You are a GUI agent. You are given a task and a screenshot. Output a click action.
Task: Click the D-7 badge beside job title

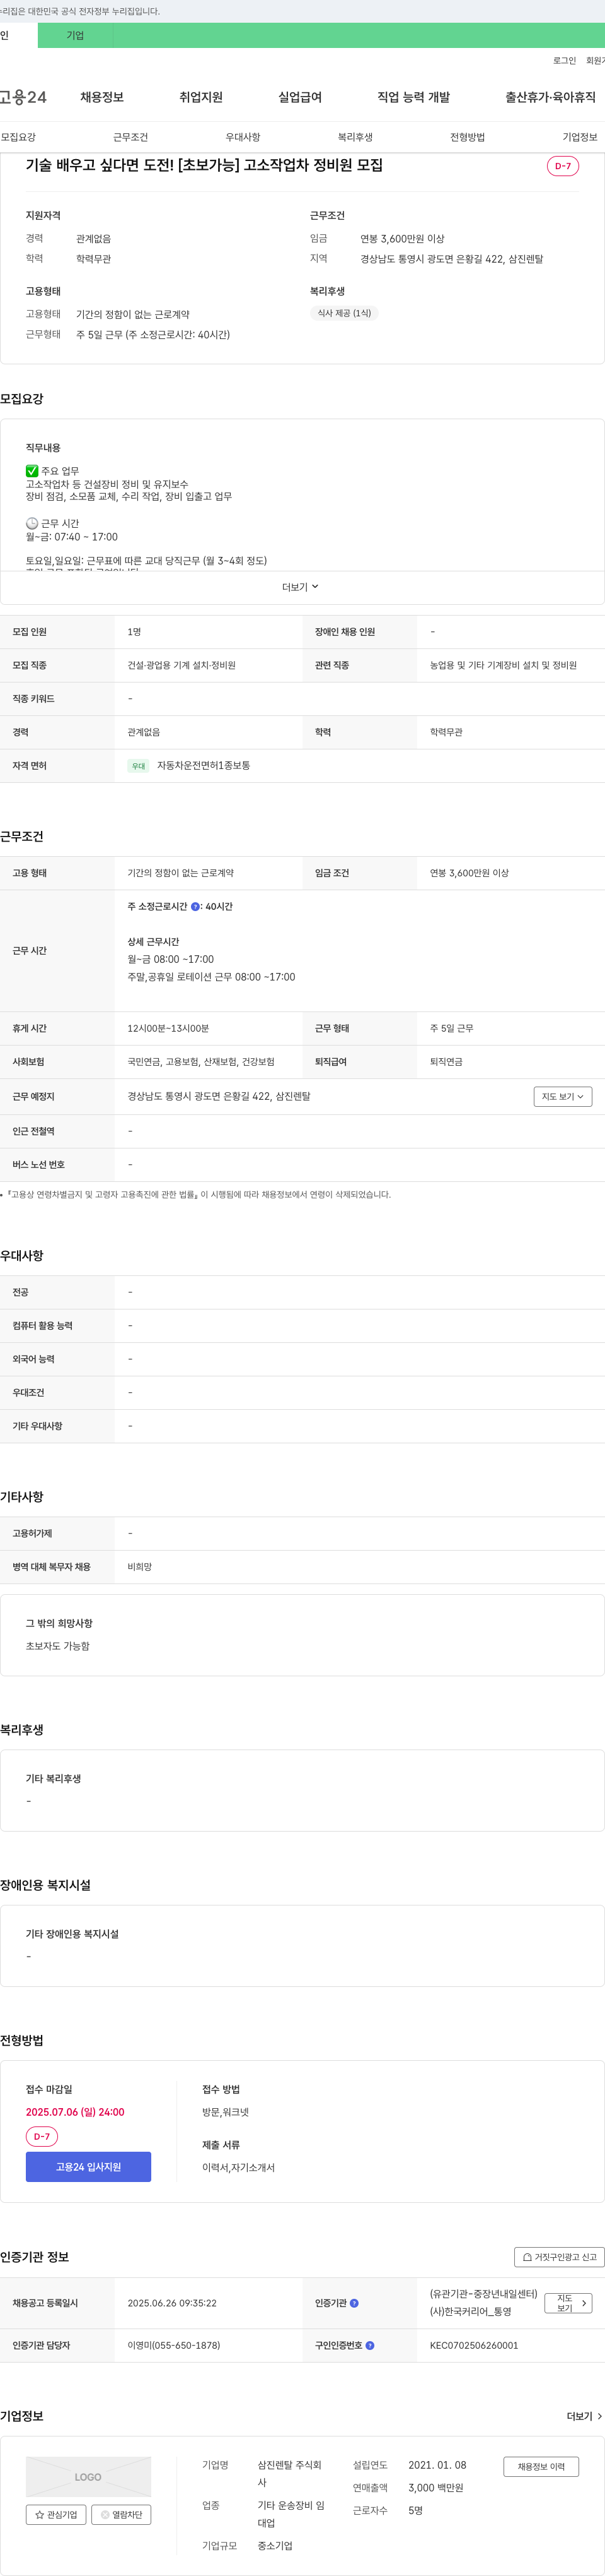tap(563, 166)
